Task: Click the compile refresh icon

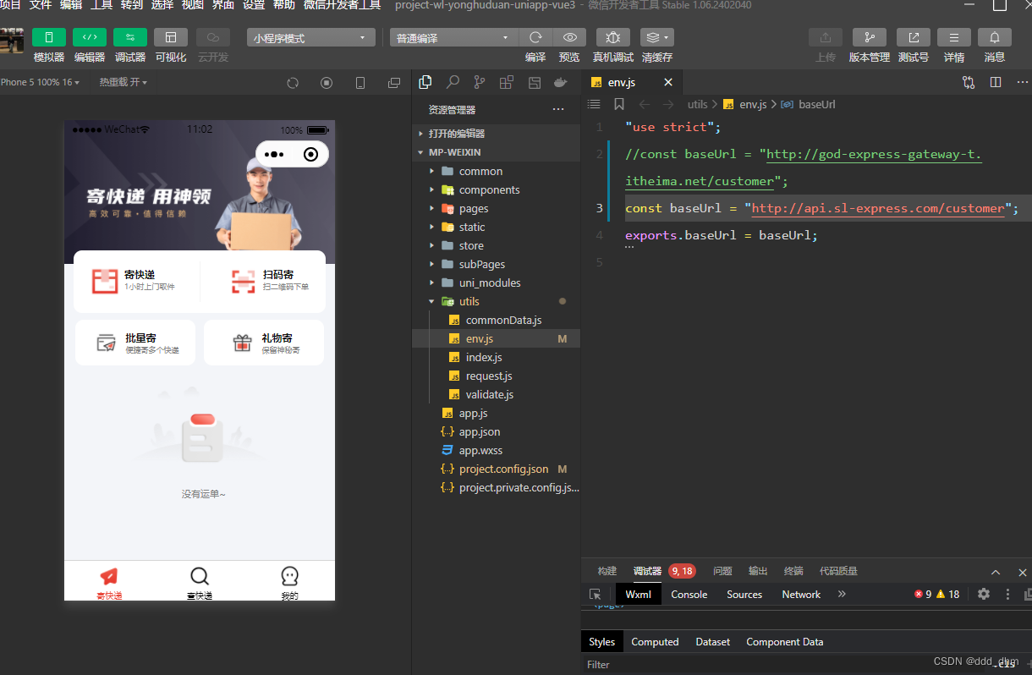Action: 535,37
